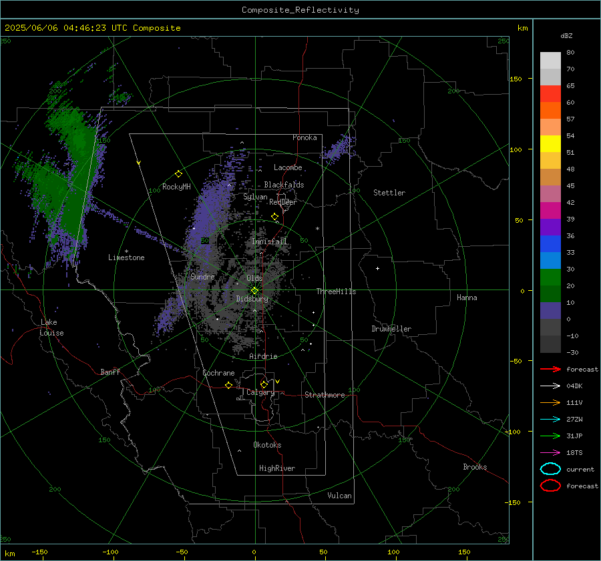This screenshot has width=601, height=561.
Task: Click the bright green swatch below 30 dBZ
Action: (550, 277)
